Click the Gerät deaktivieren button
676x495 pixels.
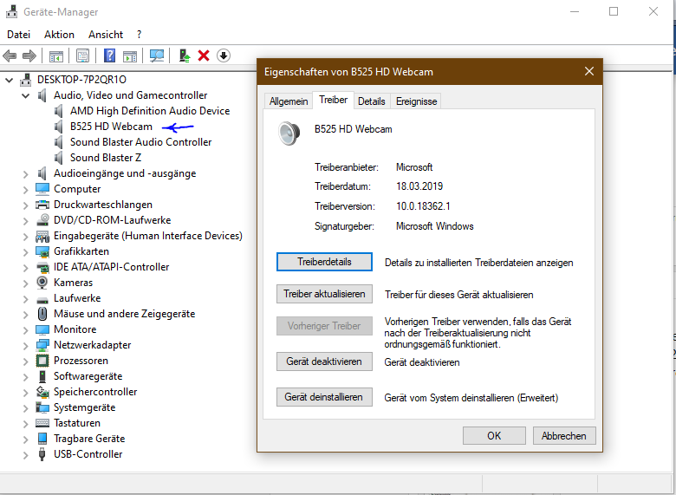click(324, 361)
